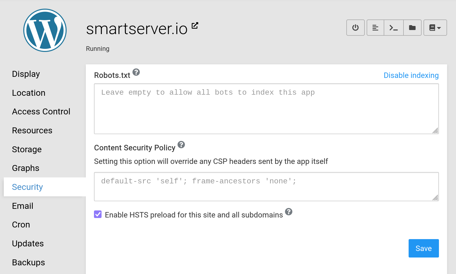456x274 pixels.
Task: Open external link next to smartserver.io
Action: point(195,25)
